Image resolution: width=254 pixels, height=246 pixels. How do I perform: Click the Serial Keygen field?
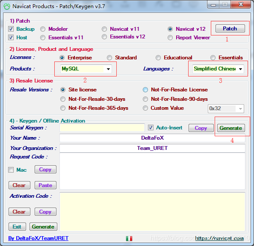tap(102, 128)
